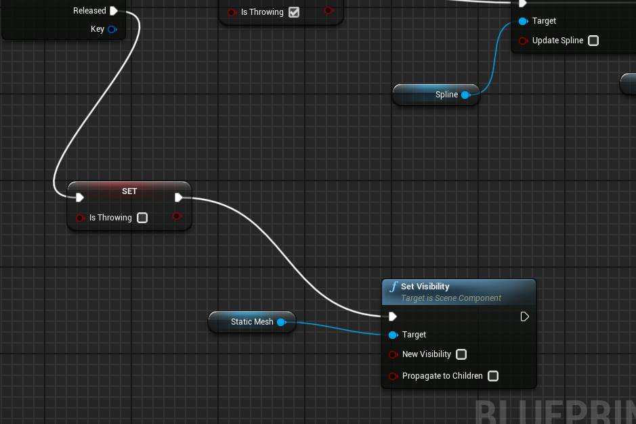Click the blue Target pin on the top-right node
The image size is (636, 424).
point(522,20)
